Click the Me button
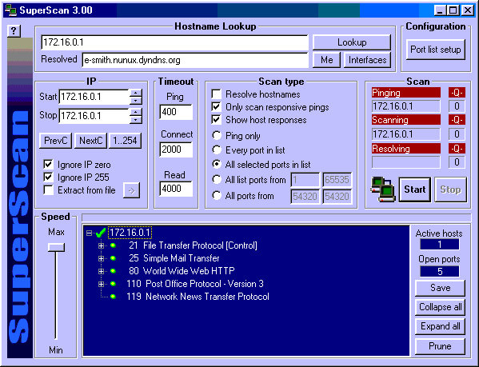The height and width of the screenshot is (367, 479). coord(326,60)
